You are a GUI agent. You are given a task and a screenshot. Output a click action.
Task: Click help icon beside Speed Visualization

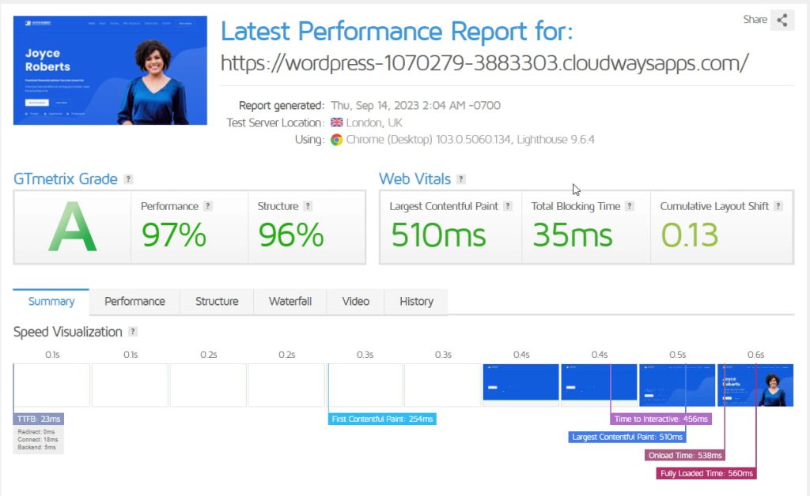[x=133, y=332]
